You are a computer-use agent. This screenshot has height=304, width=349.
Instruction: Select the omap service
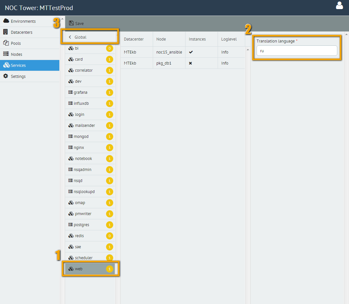pos(90,203)
